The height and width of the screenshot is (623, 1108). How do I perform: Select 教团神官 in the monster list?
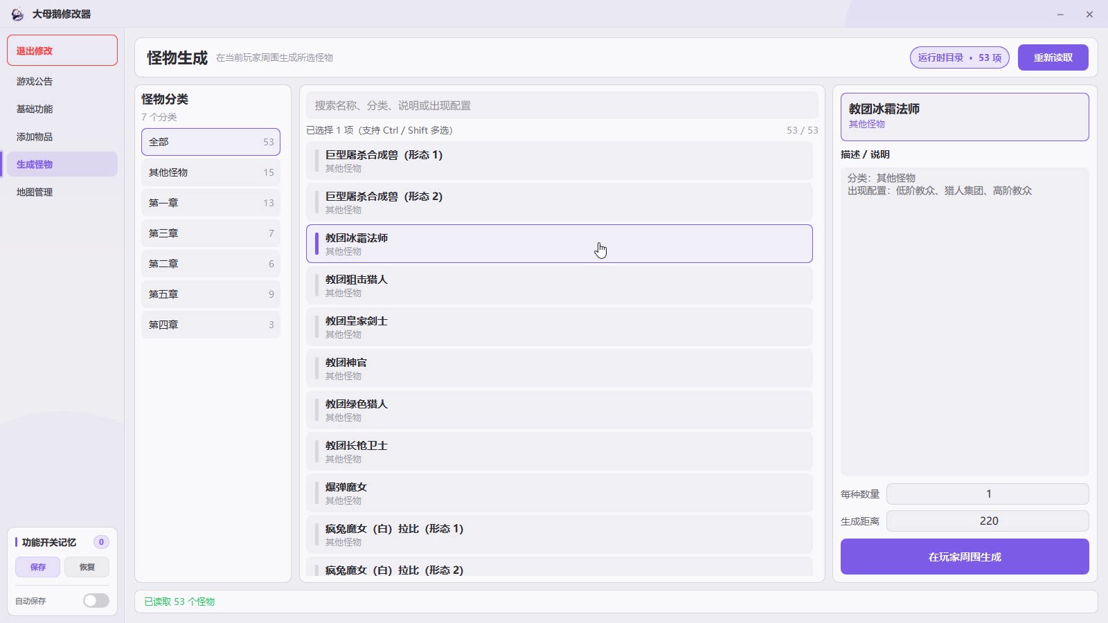pos(560,368)
